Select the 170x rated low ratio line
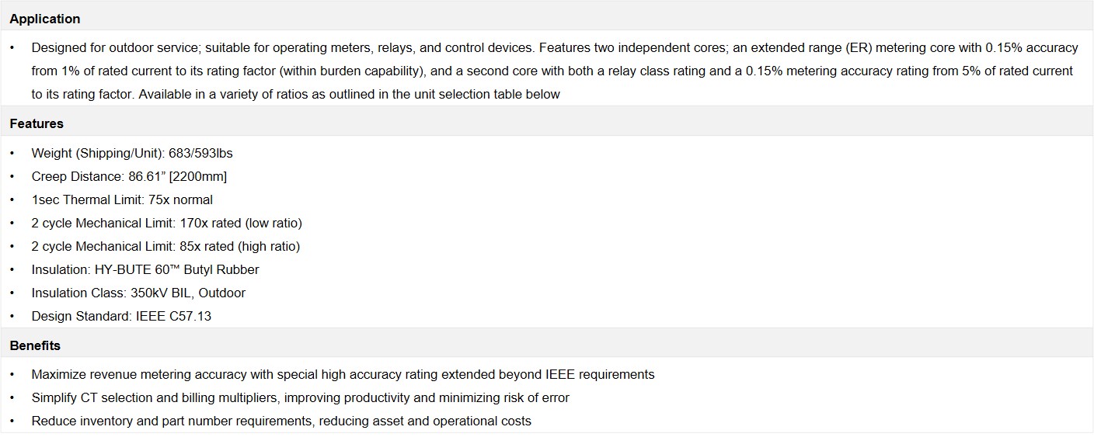1094x437 pixels. pos(166,223)
